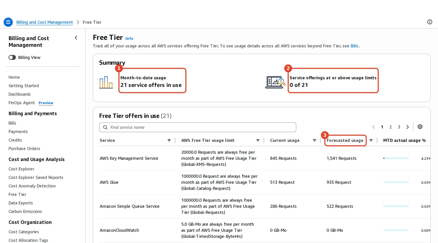
Task: Open Purchase Orders in the sidebar
Action: pos(24,149)
